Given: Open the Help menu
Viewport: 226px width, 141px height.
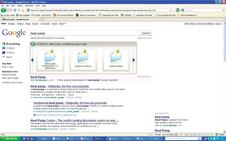Looking at the screenshot, I should point(44,6).
